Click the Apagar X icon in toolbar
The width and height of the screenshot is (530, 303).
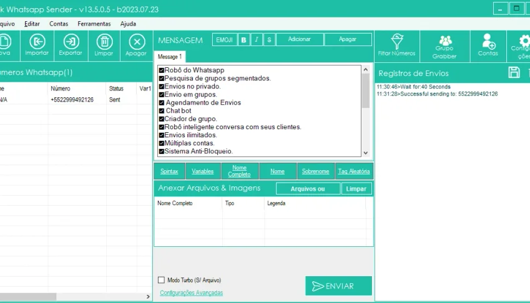136,46
